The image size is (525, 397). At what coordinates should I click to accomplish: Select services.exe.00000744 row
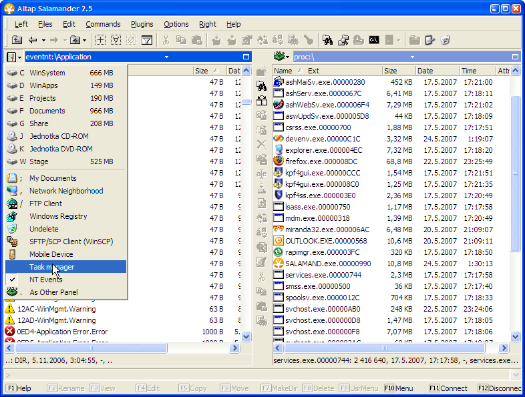[391, 275]
